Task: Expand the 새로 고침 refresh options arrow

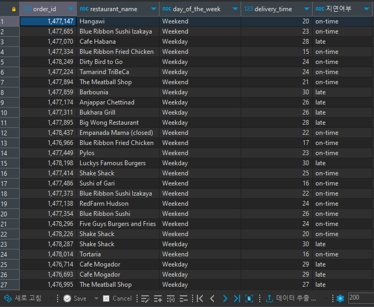Action: (51, 298)
